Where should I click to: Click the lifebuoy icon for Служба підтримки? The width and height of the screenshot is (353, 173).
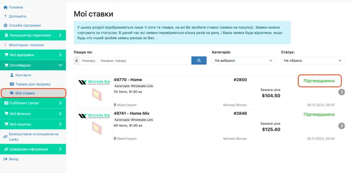[6, 25]
